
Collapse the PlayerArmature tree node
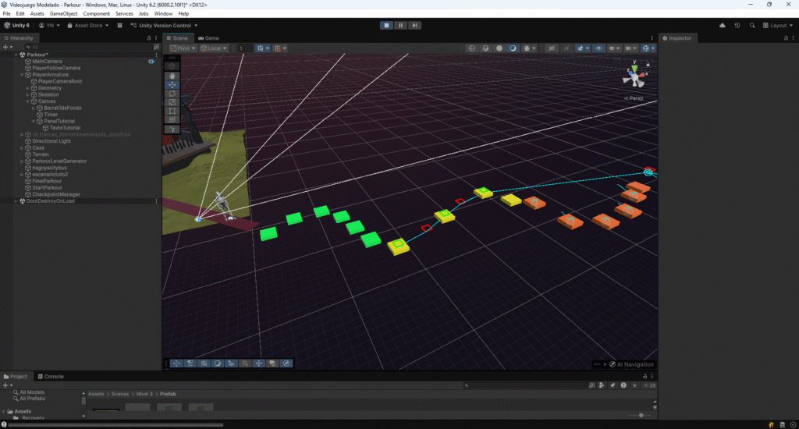point(22,75)
